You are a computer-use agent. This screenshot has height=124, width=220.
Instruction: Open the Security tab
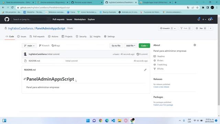[x=81, y=37]
